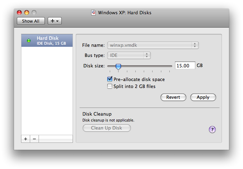Click the green status indicator on Hard Disk
Image resolution: width=243 pixels, height=169 pixels.
(29, 41)
